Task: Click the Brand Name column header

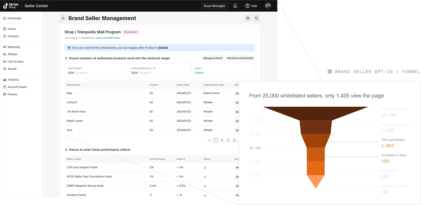Action: click(x=73, y=85)
